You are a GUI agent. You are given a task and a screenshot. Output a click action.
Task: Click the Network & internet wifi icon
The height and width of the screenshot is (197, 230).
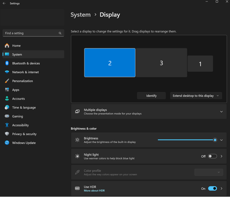(7, 72)
